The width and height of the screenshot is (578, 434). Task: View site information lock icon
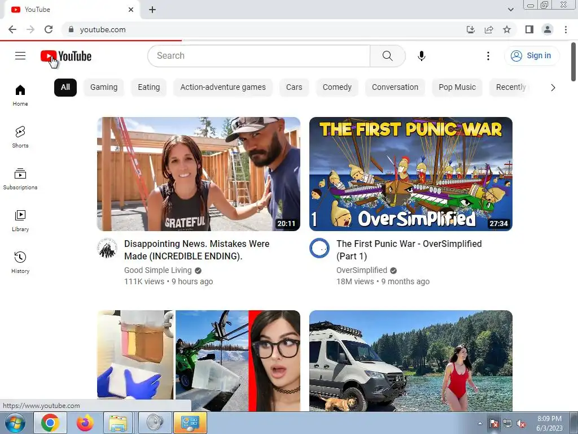tap(71, 29)
